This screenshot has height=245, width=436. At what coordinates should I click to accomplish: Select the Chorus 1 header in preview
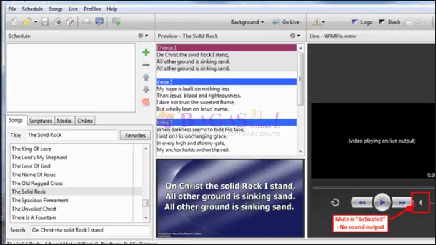pyautogui.click(x=226, y=48)
